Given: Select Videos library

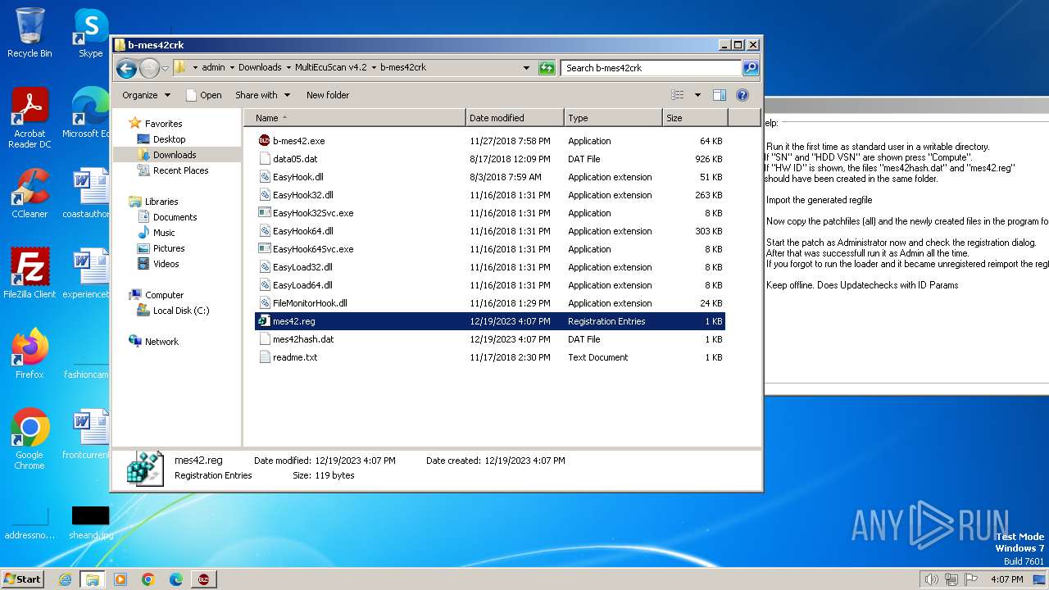Looking at the screenshot, I should tap(166, 264).
